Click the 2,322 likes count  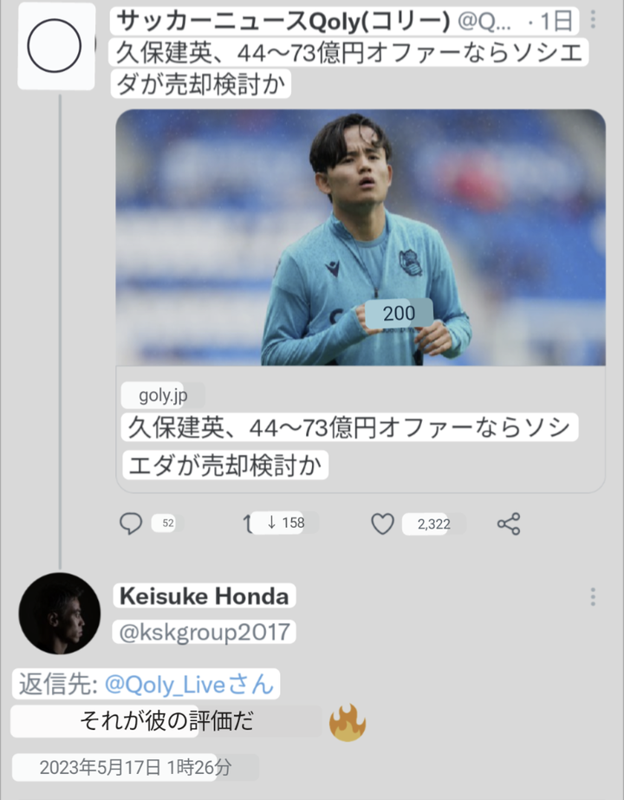coord(433,524)
